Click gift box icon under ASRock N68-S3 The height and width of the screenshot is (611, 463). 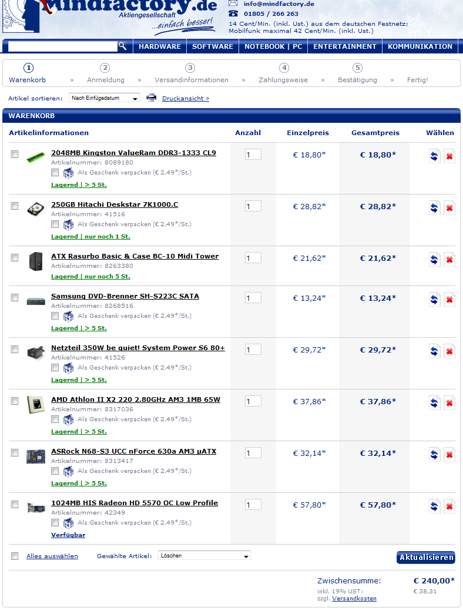68,472
